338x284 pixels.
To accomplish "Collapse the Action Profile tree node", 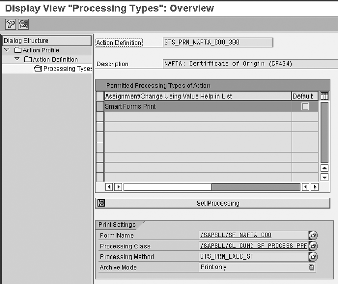I will [7, 50].
